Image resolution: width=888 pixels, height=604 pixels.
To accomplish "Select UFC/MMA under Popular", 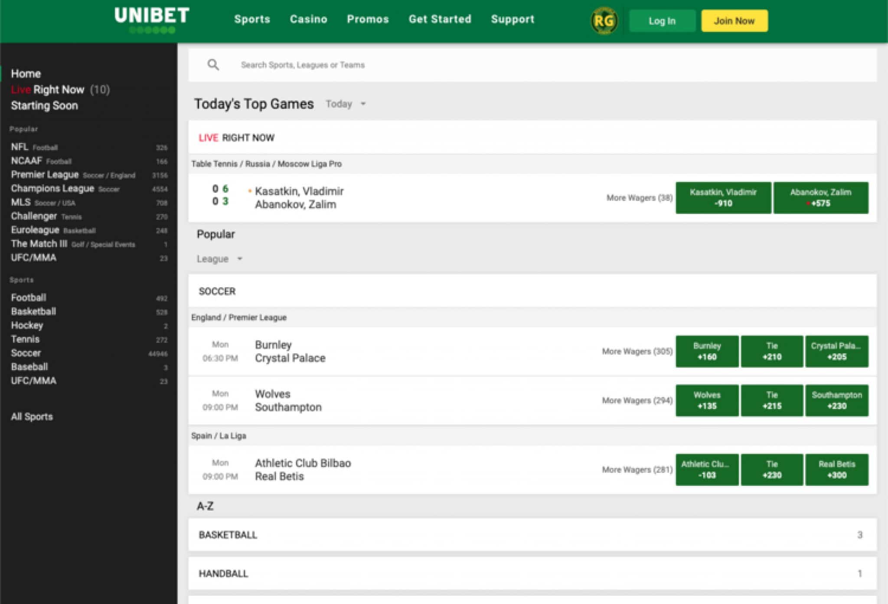I will click(89, 258).
